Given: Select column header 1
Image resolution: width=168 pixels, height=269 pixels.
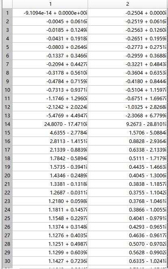Looking at the screenshot, I should click(x=50, y=4).
